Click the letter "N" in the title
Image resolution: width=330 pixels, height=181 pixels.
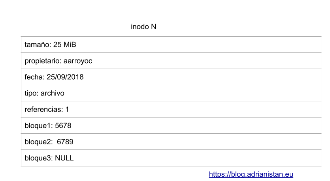coord(153,27)
